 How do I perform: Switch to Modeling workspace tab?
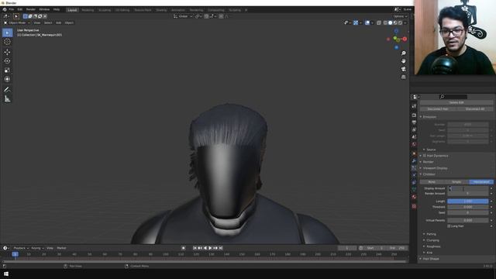pyautogui.click(x=88, y=10)
